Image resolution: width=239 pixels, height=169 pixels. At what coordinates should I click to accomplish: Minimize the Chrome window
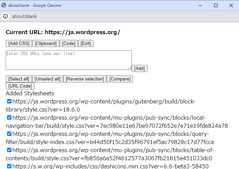coord(200,5)
